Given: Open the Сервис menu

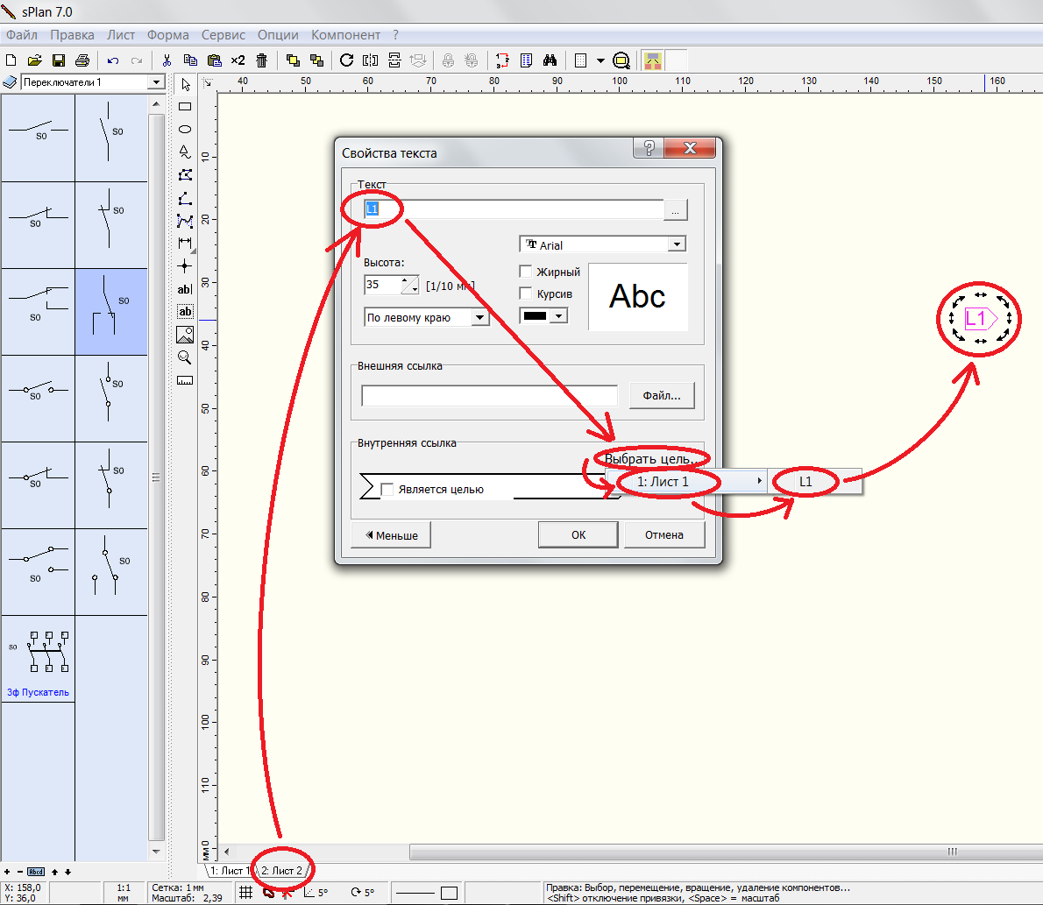Looking at the screenshot, I should pos(223,35).
